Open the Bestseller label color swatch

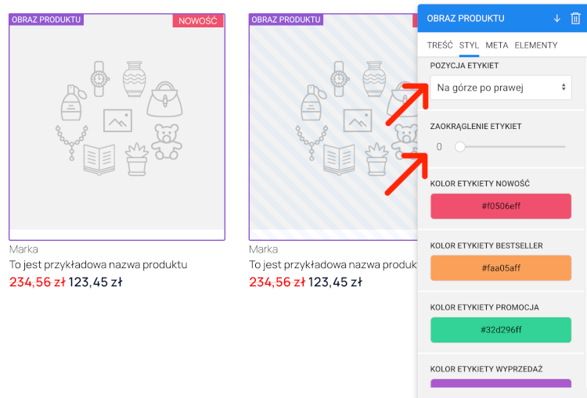500,268
